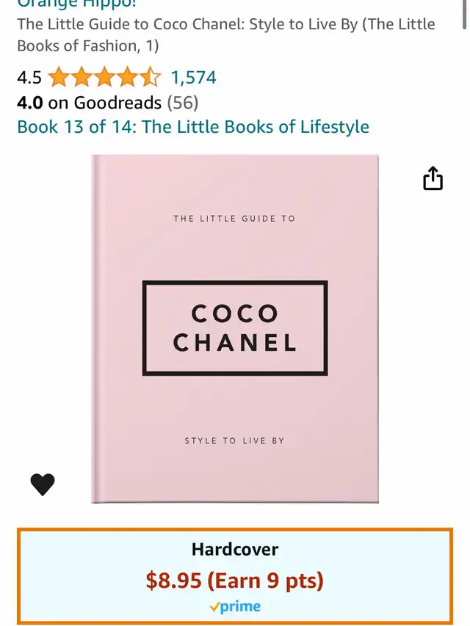The height and width of the screenshot is (626, 470).
Task: Click the Earn 9 pts text
Action: coord(265,580)
